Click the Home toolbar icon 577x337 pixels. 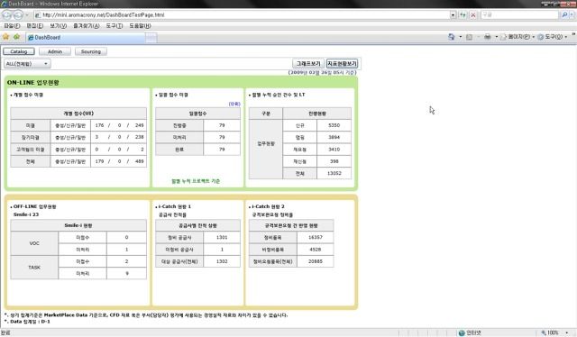click(x=452, y=37)
